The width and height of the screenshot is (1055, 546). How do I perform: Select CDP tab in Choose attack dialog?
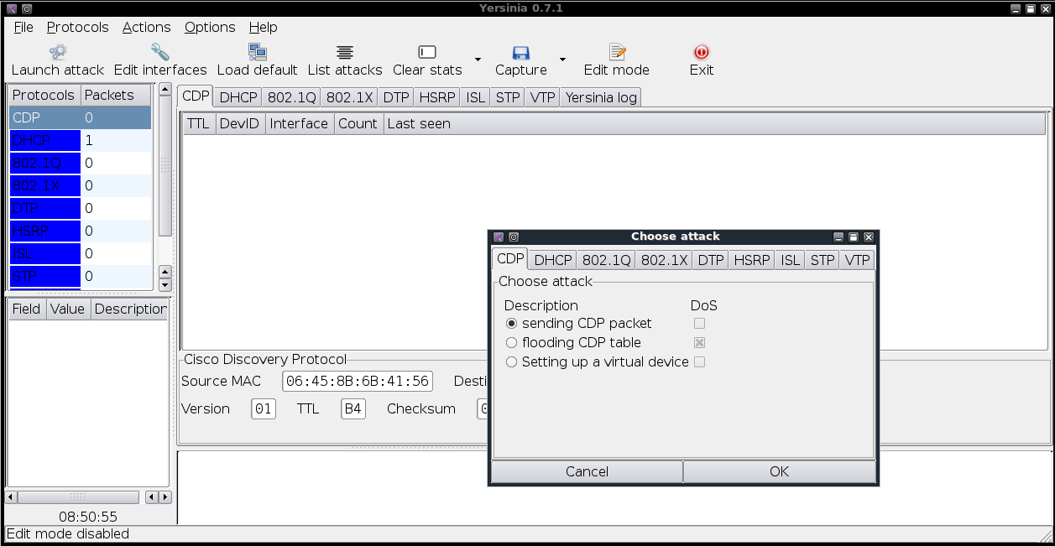[510, 258]
